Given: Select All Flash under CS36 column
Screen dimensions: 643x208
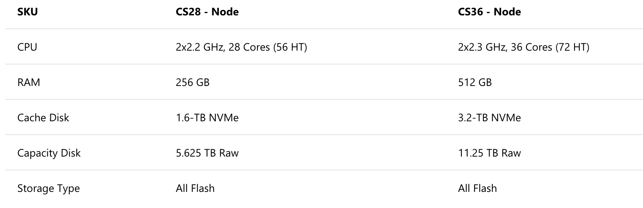Looking at the screenshot, I should click(x=477, y=188).
